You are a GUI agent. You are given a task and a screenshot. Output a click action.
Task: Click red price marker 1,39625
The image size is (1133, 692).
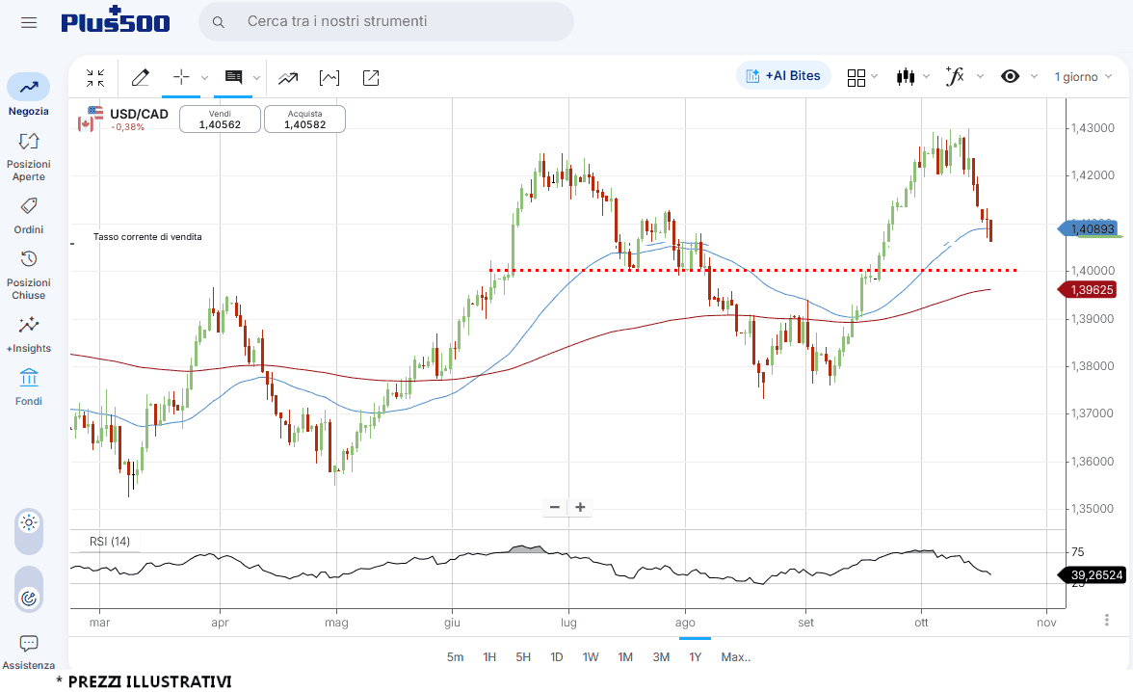1088,290
